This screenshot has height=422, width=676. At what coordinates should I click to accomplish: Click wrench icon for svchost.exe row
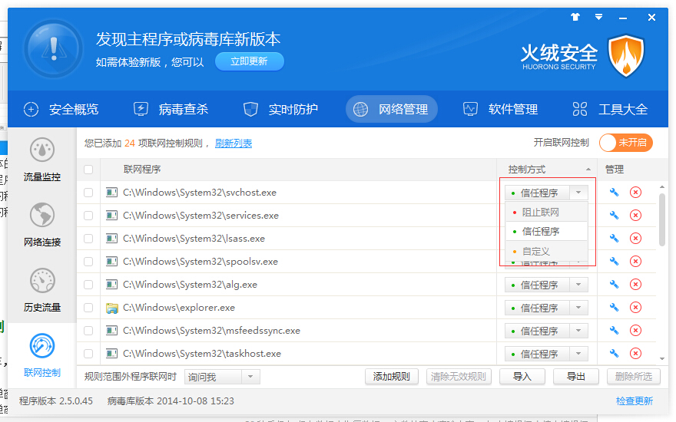click(x=614, y=193)
